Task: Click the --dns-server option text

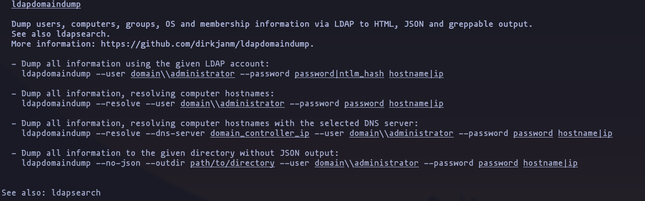Action: [x=175, y=133]
